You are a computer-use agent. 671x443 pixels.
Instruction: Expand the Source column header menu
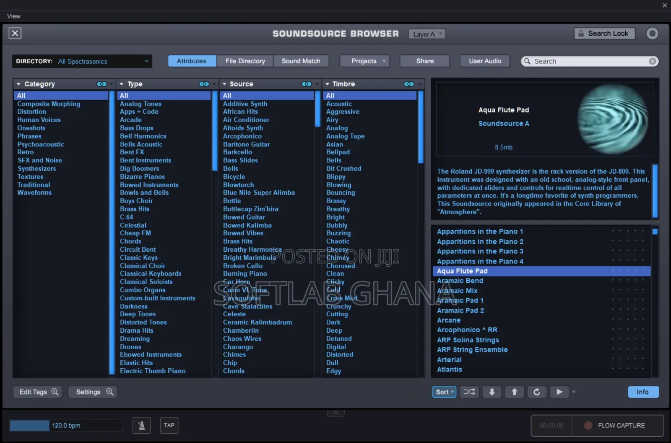[317, 84]
